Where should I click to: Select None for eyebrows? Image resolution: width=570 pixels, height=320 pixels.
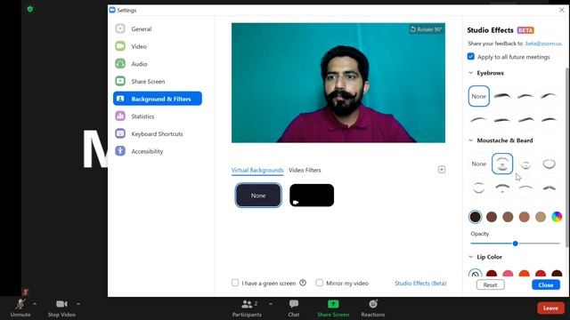tap(479, 96)
